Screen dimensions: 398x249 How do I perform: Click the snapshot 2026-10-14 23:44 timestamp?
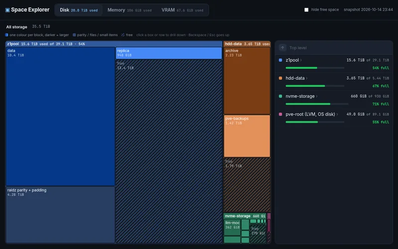(x=368, y=9)
